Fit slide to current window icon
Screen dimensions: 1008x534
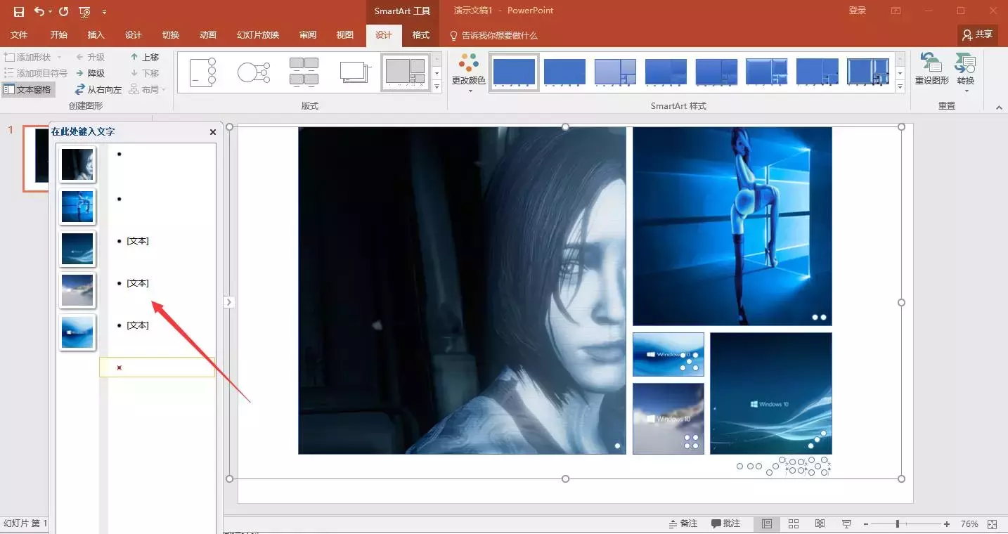pos(993,524)
